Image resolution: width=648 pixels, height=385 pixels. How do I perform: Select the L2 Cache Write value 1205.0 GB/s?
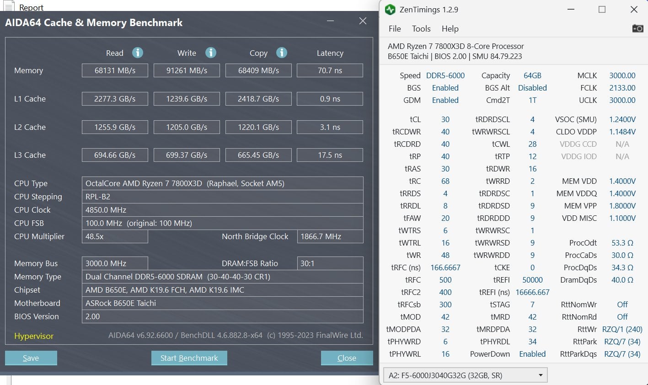(x=187, y=127)
